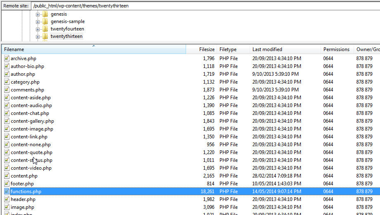
Task: Expand the genesis folder tree node
Action: pyautogui.click(x=38, y=14)
